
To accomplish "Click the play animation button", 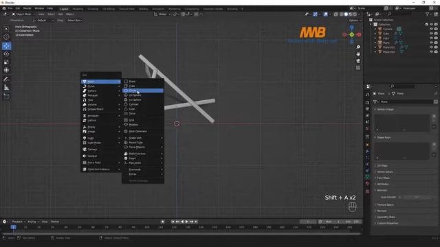I will pos(186,222).
